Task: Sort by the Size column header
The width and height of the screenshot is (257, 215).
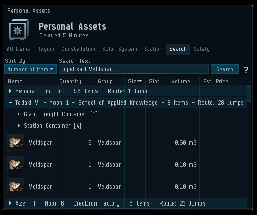Action: click(x=135, y=81)
